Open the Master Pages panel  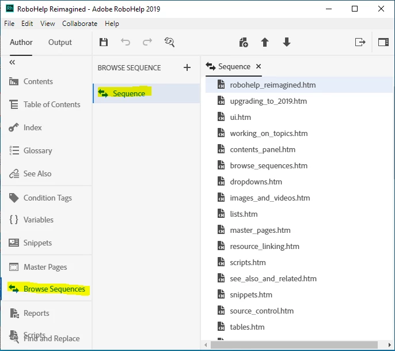pos(38,267)
